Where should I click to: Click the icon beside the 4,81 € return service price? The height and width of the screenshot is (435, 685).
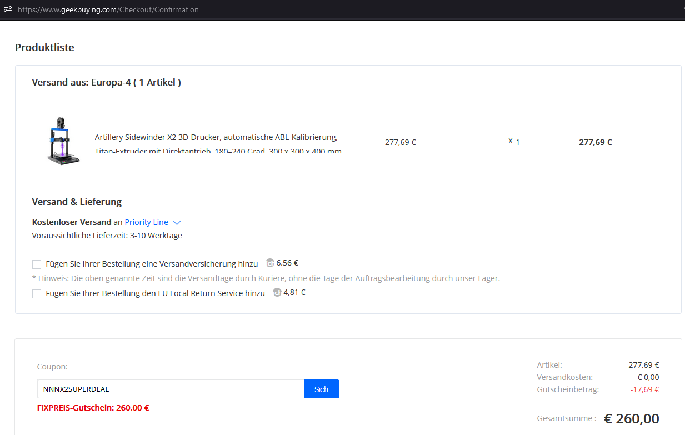[277, 292]
